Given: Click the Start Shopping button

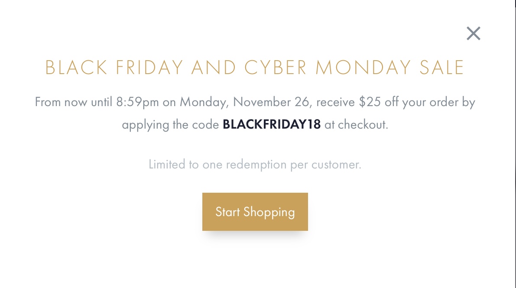Looking at the screenshot, I should coord(255,212).
